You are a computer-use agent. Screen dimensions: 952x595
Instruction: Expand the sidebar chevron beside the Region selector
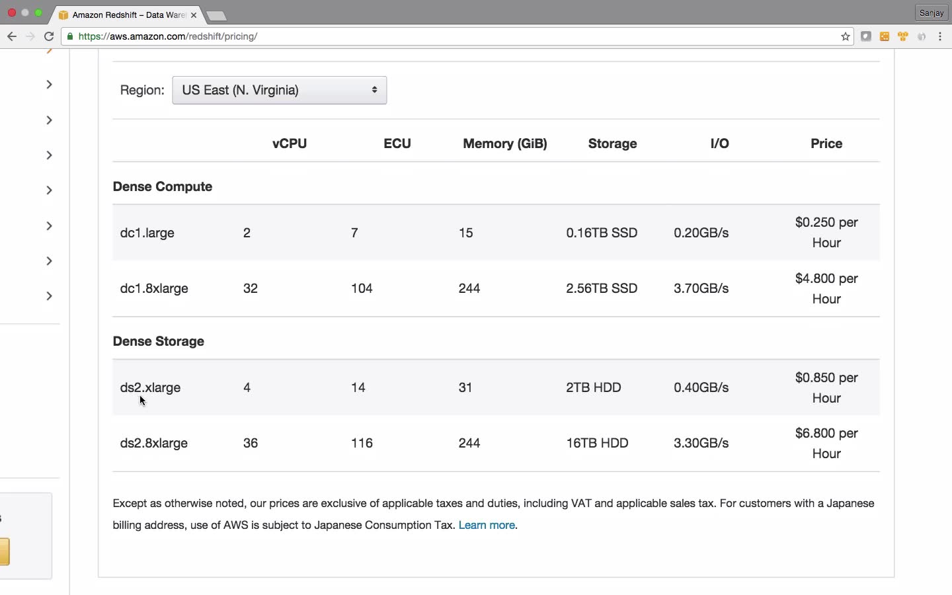tap(49, 85)
